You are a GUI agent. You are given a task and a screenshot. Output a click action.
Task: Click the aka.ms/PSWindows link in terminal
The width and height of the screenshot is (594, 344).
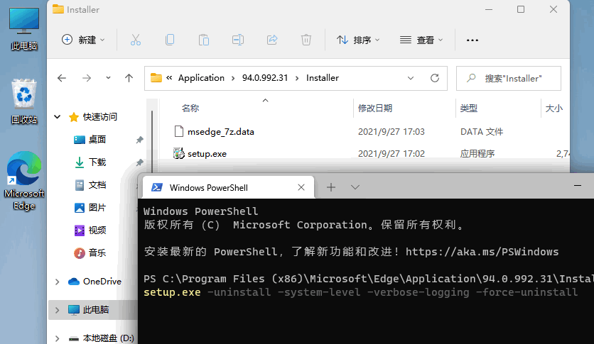pos(482,252)
